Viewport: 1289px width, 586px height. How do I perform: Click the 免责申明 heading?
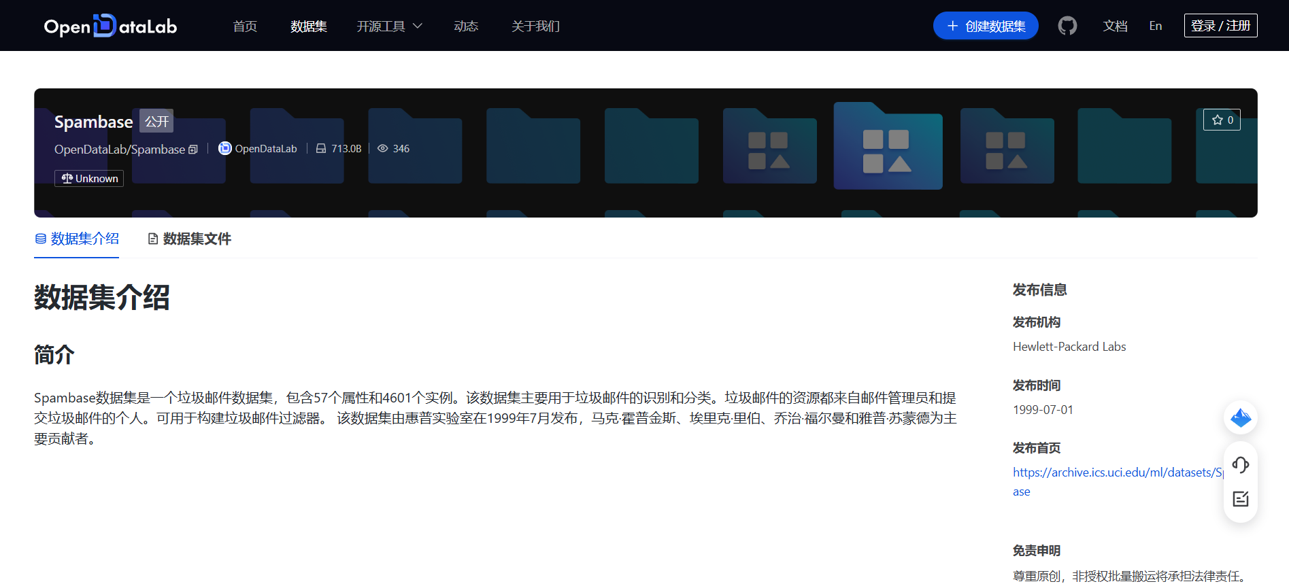click(x=1037, y=551)
